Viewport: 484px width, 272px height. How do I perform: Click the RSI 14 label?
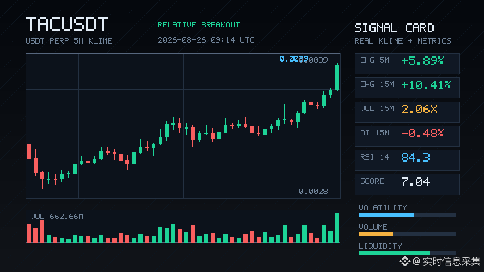coord(375,157)
